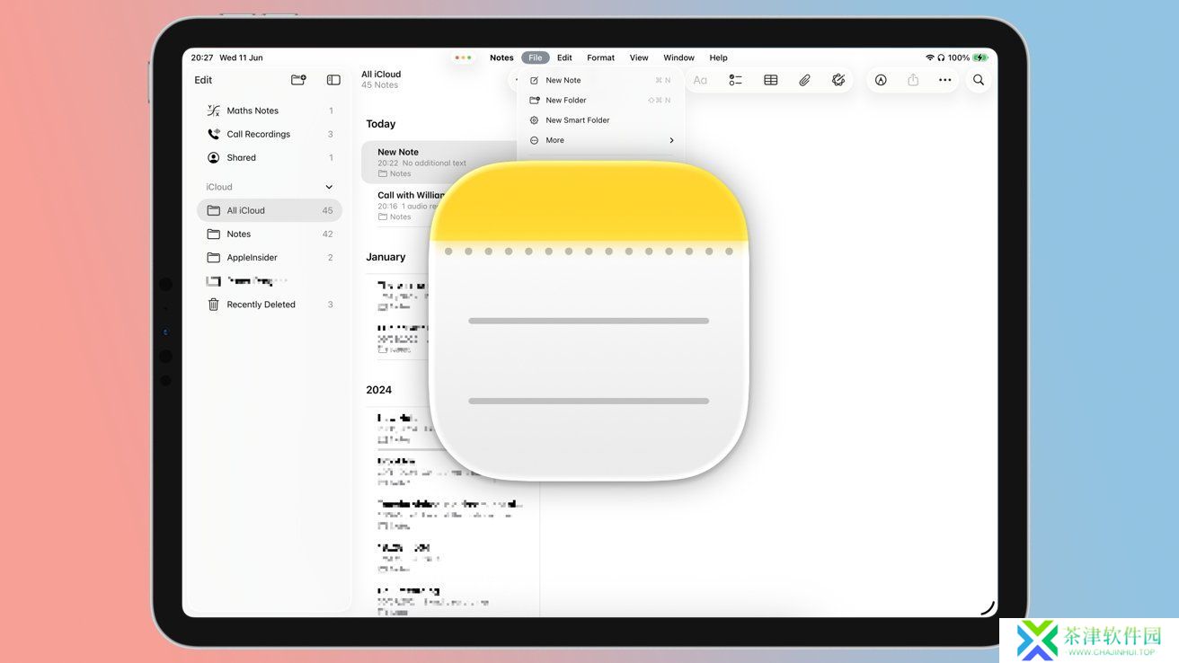Screen dimensions: 1179x663
Task: Click the three-dot window control indicator
Action: coord(463,57)
